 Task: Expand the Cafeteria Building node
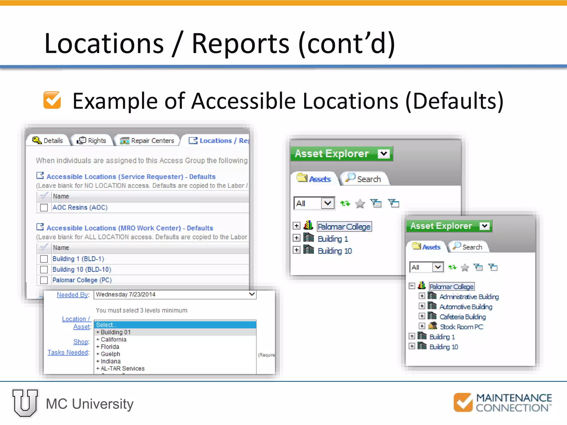click(422, 316)
